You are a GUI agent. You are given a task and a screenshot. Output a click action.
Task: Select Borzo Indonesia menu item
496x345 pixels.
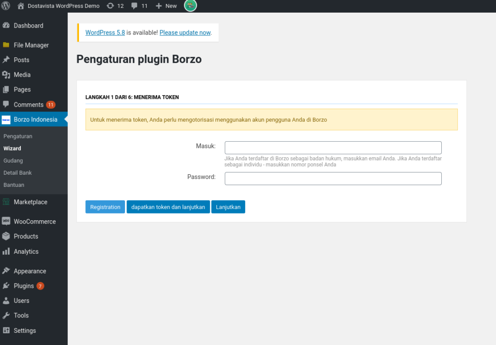point(35,119)
